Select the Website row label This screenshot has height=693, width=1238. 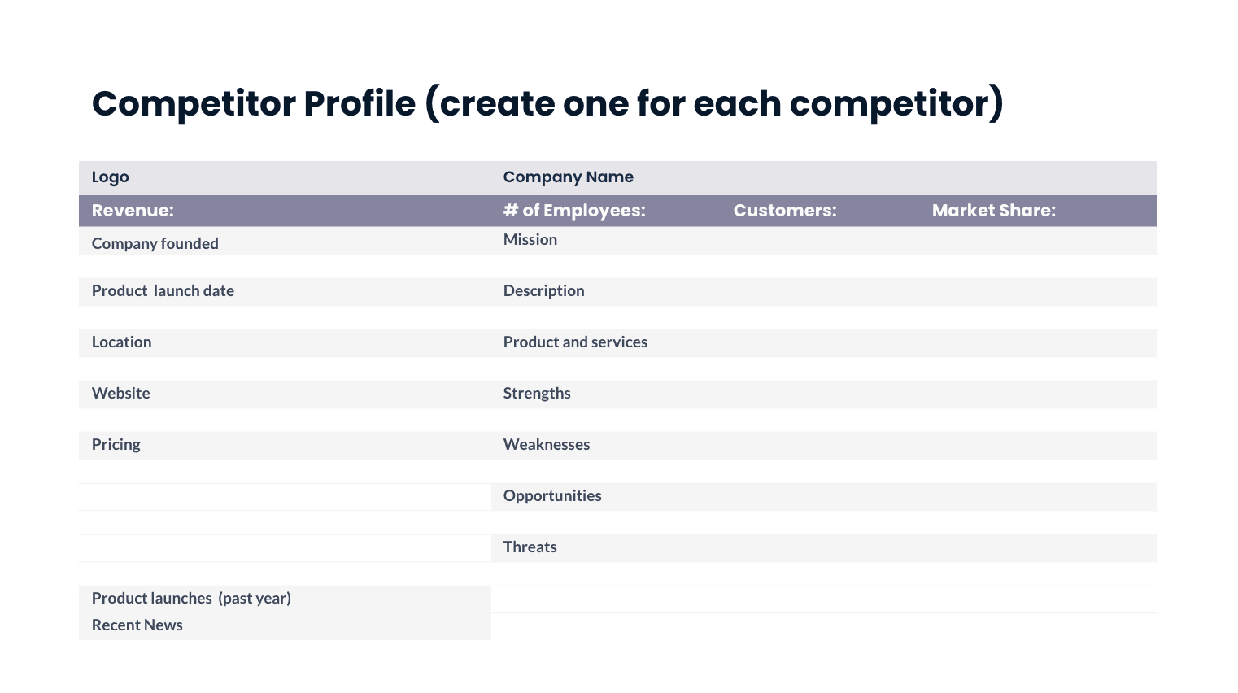(x=121, y=394)
